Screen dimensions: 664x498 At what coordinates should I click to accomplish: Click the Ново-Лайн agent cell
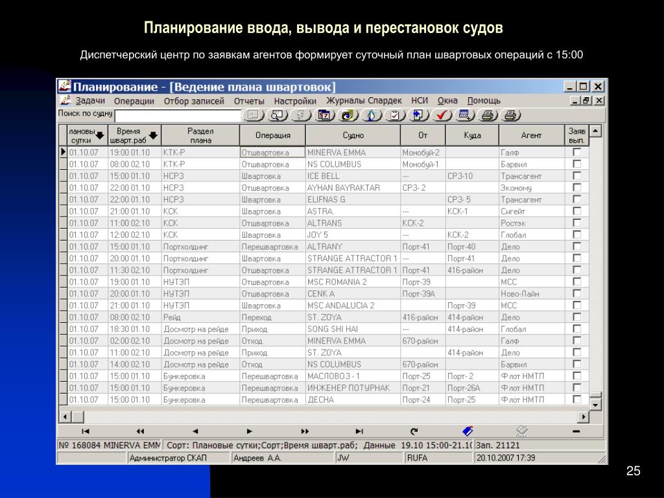[x=532, y=294]
